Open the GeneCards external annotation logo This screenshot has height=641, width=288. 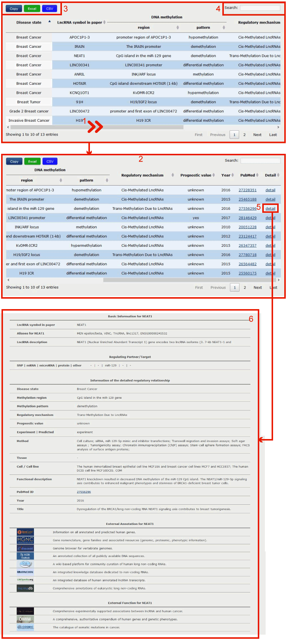pos(25,532)
